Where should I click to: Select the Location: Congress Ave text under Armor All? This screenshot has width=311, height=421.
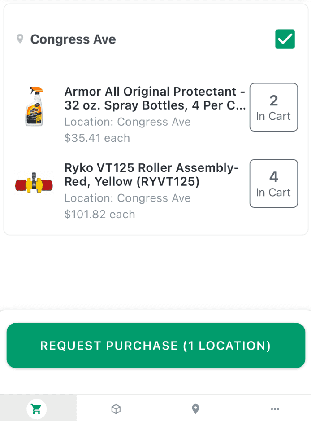point(128,122)
